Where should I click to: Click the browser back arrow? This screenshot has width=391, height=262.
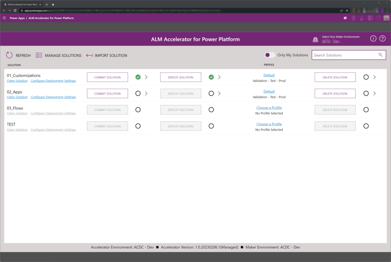(4, 10)
